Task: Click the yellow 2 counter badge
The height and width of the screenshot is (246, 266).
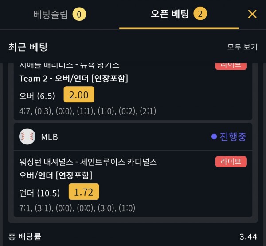Action: [x=200, y=14]
